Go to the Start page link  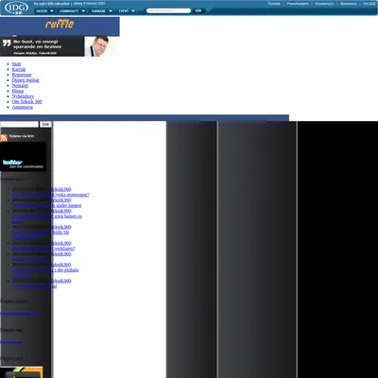(16, 64)
